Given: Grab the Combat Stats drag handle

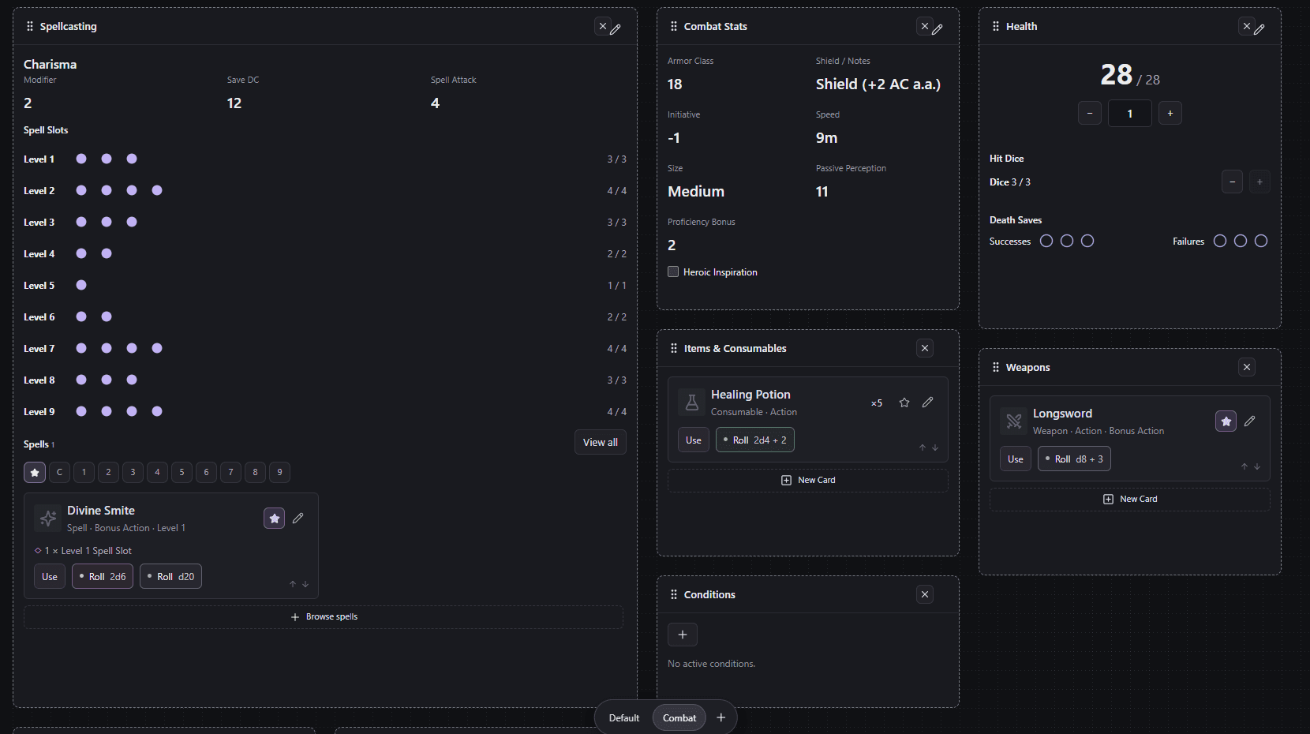Looking at the screenshot, I should (x=674, y=26).
